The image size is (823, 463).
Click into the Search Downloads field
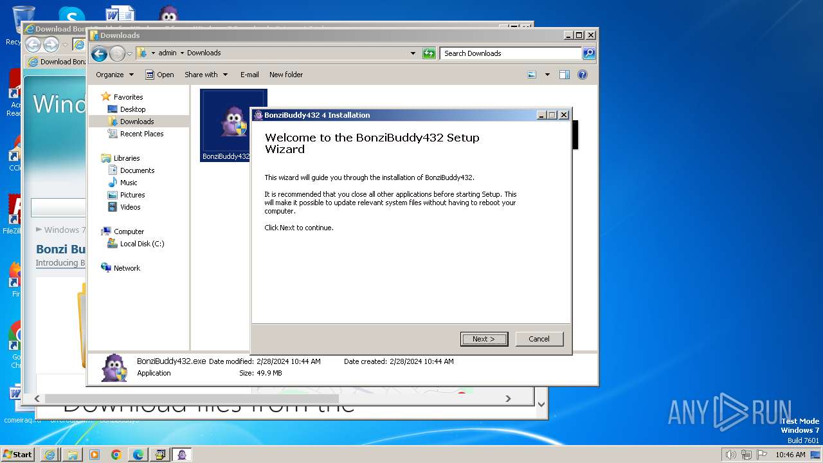tap(511, 53)
